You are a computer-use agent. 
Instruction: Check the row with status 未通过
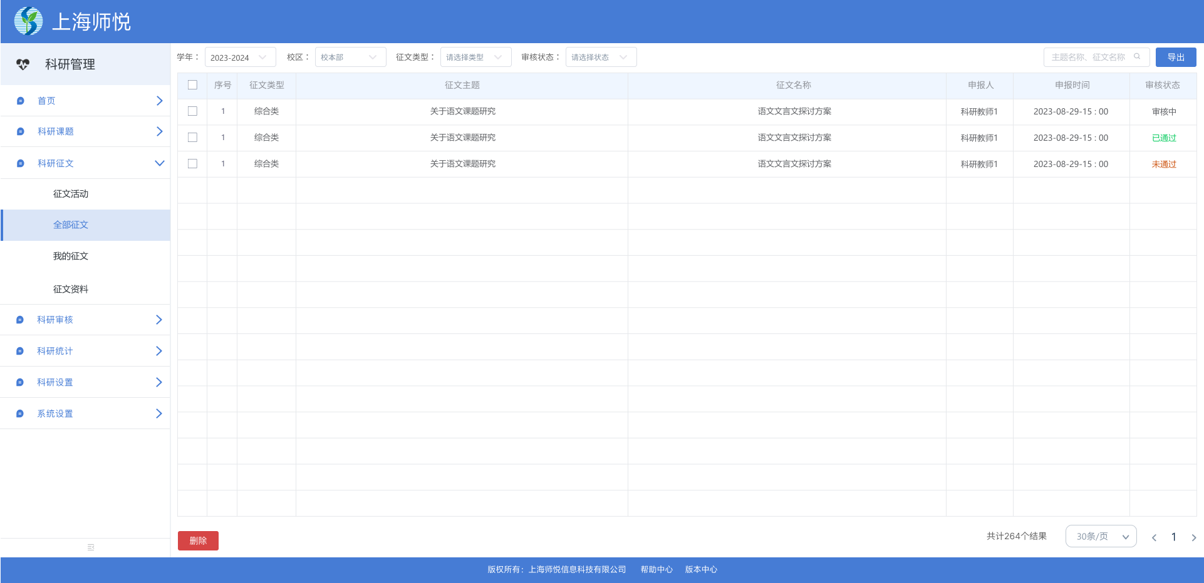coord(192,164)
